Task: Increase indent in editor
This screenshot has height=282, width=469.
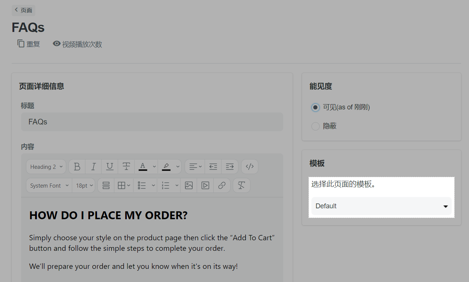Action: pos(230,167)
